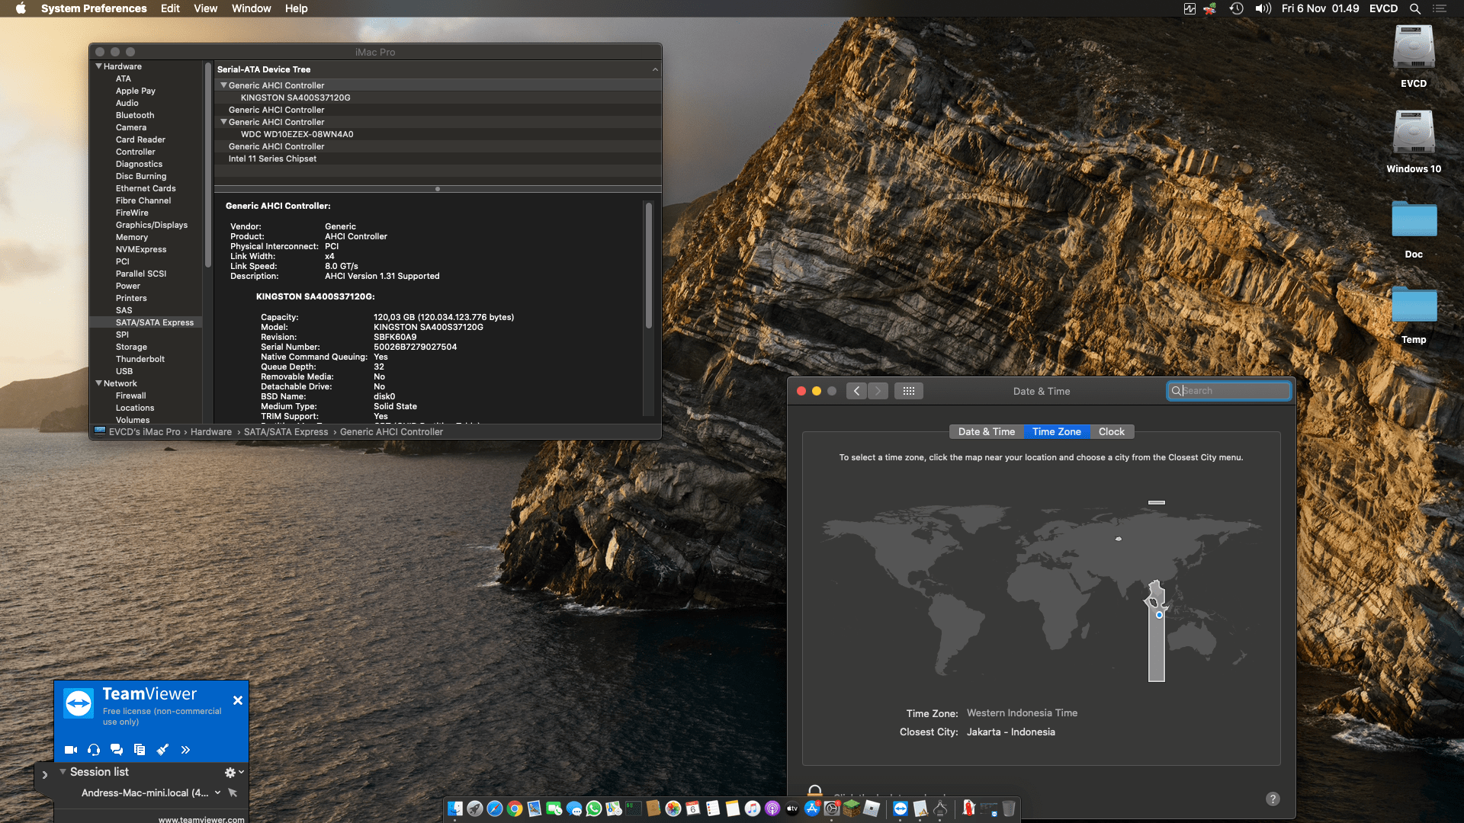Click the TeamViewer headset audio icon
The height and width of the screenshot is (823, 1464).
tap(94, 750)
